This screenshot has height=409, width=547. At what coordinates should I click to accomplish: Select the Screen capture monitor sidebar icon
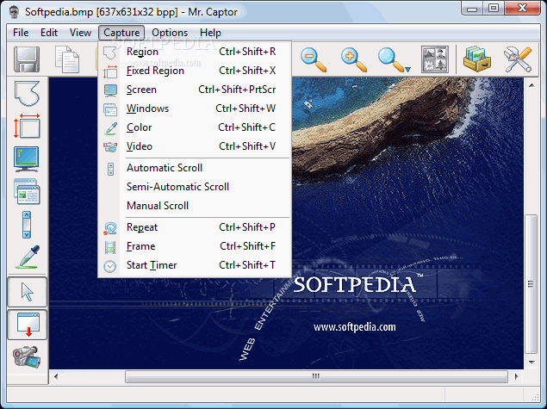tap(27, 159)
